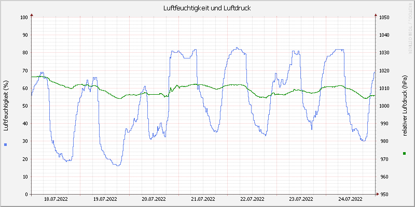Select the 24.07.2022 date label
Screen dimensions: 415x207
pyautogui.click(x=350, y=199)
